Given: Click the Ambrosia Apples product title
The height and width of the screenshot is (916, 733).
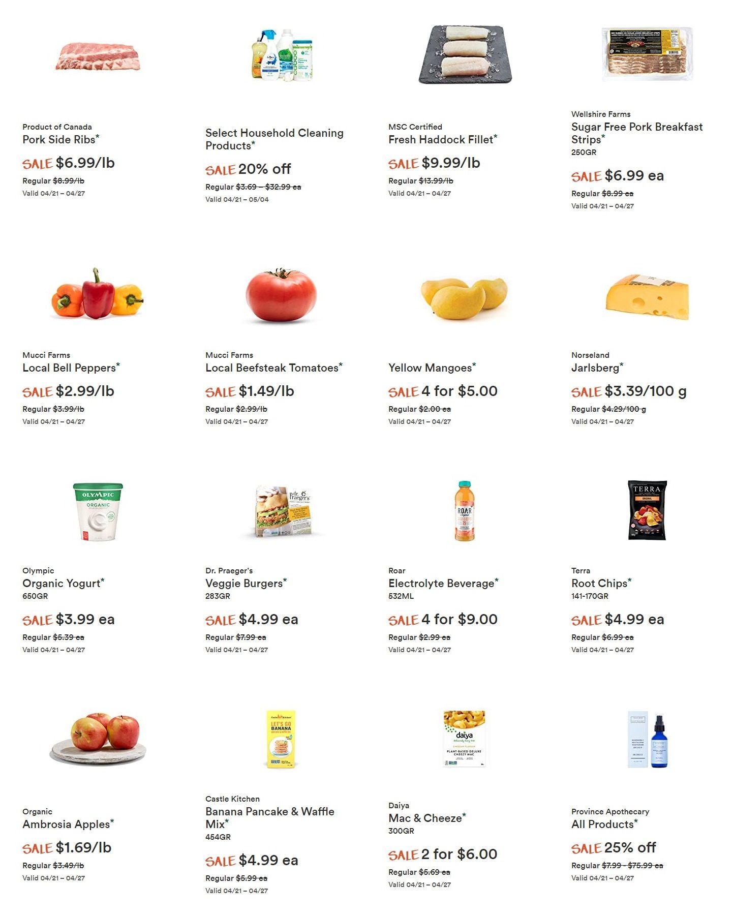Looking at the screenshot, I should [66, 824].
